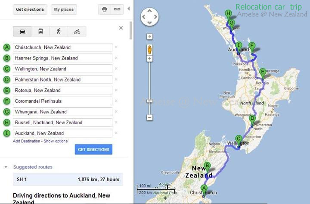
Task: Zoom in with the plus button
Action: 150,59
